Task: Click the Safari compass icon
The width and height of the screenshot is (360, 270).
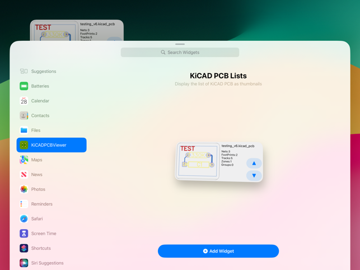Action: 24,218
